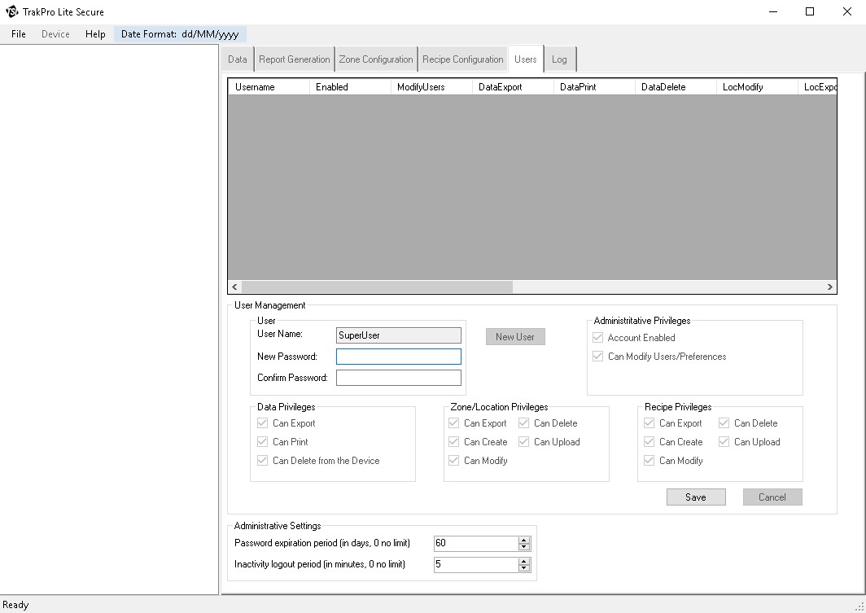
Task: Click the Enabled column header
Action: coord(350,87)
